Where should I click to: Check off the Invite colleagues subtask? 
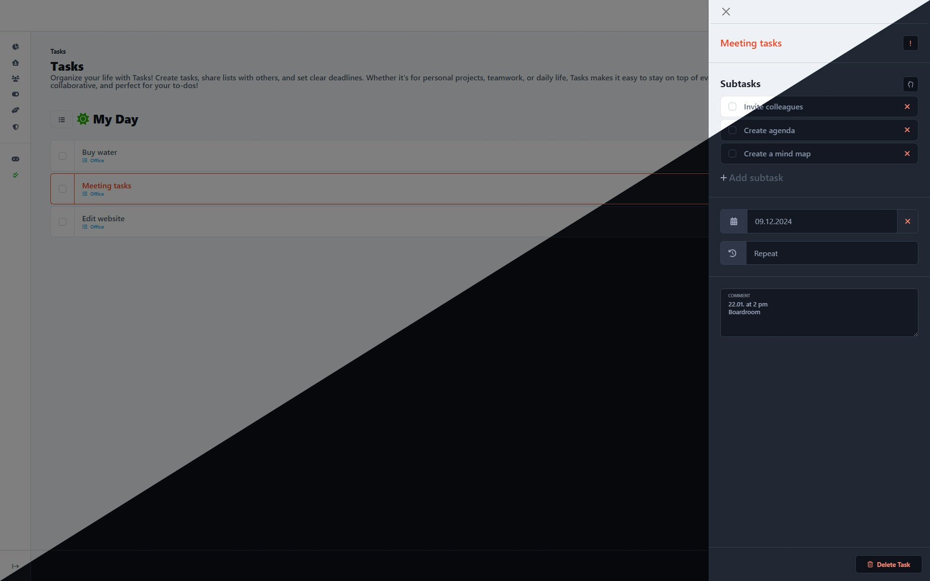pos(732,107)
